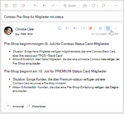The image size is (124, 114).
Task: Click the Zoom button
Action: [x=70, y=6]
